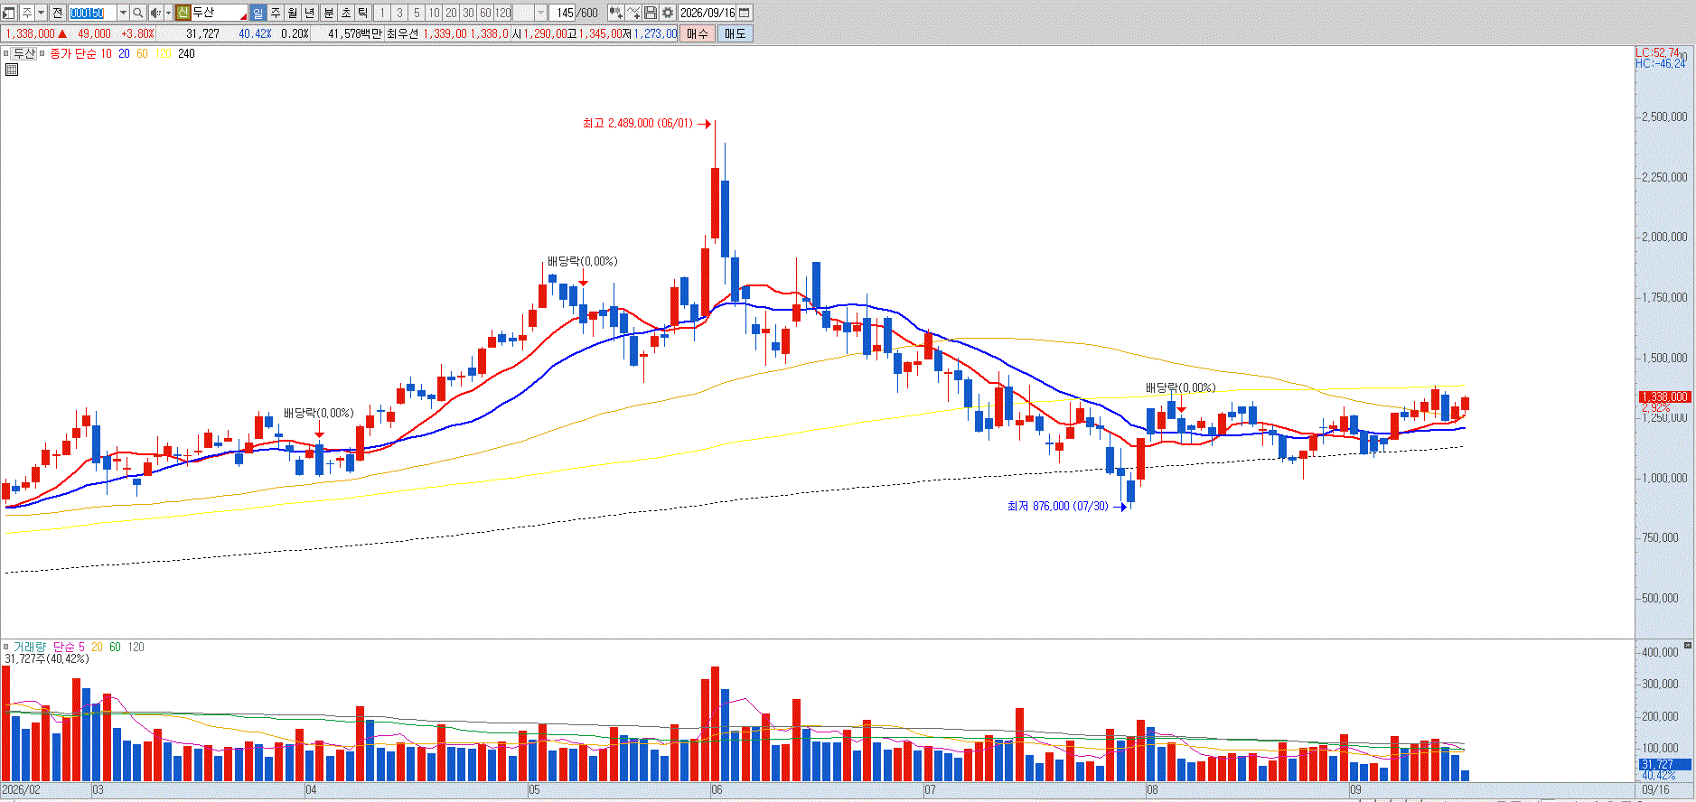
Task: Select the 60 interval preset button
Action: [485, 13]
